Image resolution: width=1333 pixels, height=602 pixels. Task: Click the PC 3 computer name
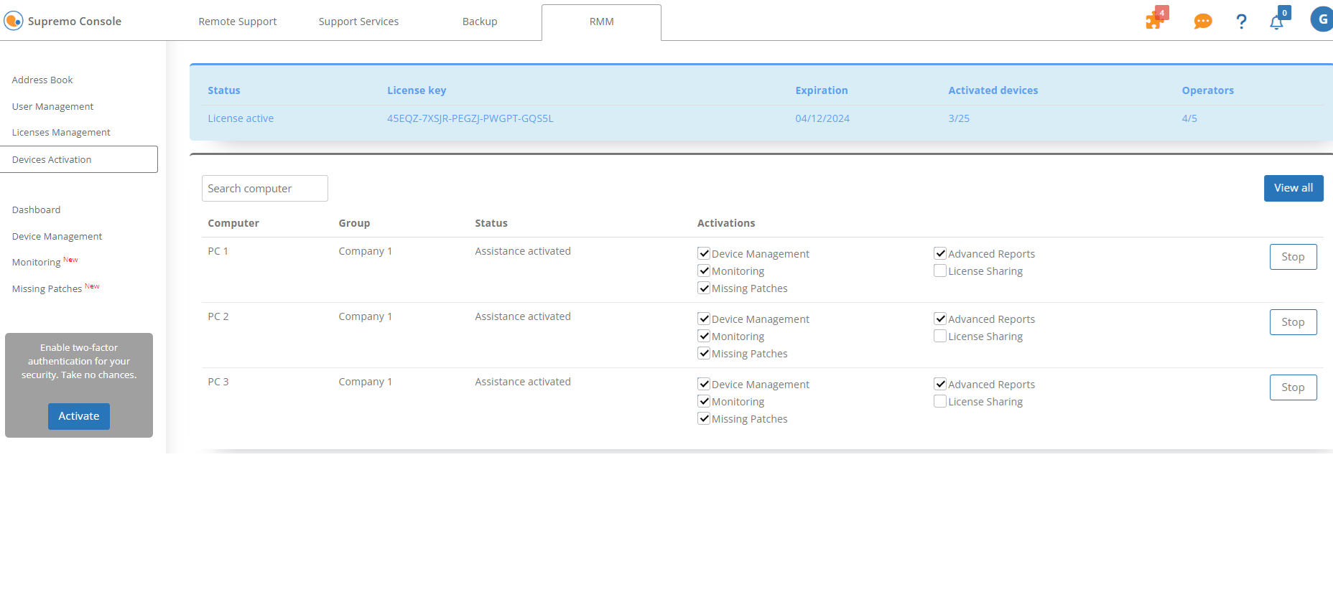218,382
